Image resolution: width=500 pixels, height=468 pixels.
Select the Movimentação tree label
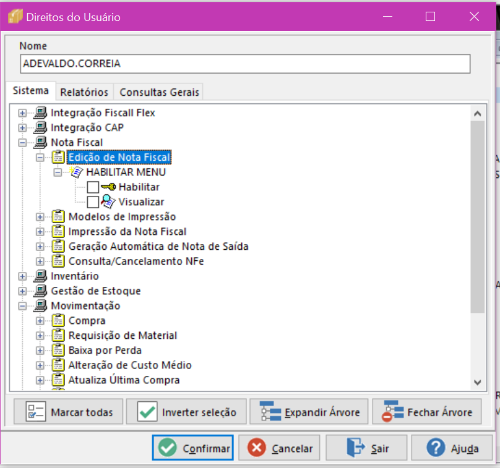(85, 306)
